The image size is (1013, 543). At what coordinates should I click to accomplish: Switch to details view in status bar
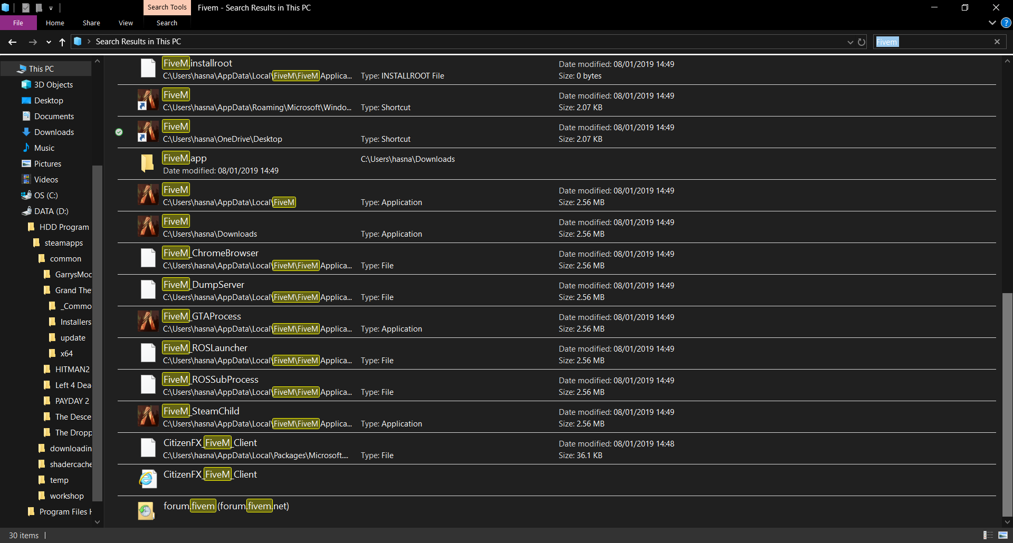[988, 535]
